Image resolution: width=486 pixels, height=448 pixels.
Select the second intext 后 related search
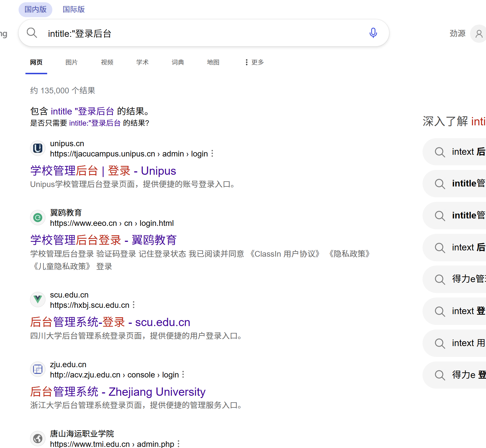tap(455, 248)
